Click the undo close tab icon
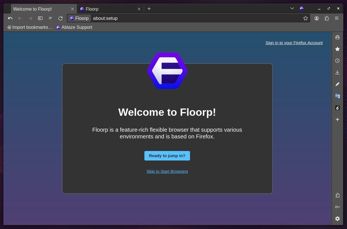 pyautogui.click(x=10, y=18)
